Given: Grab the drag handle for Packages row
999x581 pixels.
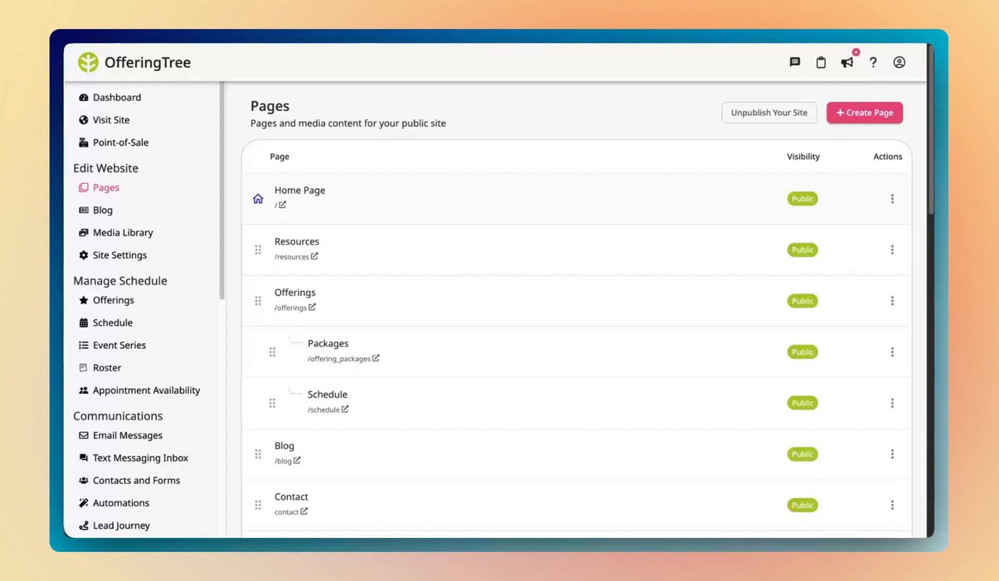Looking at the screenshot, I should click(272, 352).
